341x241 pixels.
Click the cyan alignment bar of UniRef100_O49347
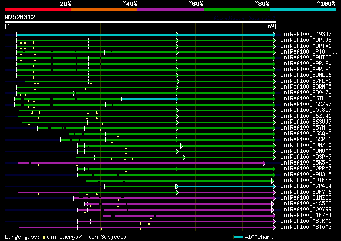pyautogui.click(x=145, y=35)
